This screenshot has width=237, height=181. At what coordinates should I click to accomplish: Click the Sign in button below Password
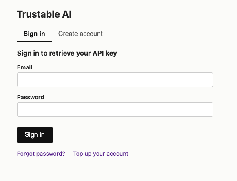tap(35, 135)
